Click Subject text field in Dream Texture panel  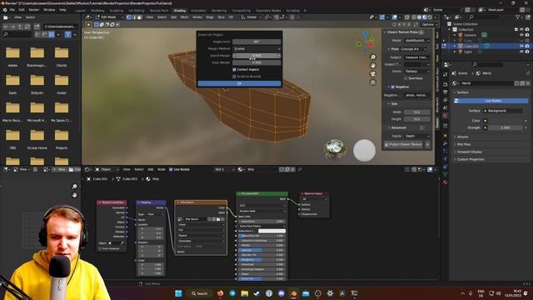point(416,57)
